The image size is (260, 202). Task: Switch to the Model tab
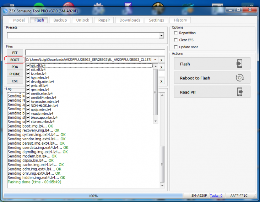[x=19, y=20]
